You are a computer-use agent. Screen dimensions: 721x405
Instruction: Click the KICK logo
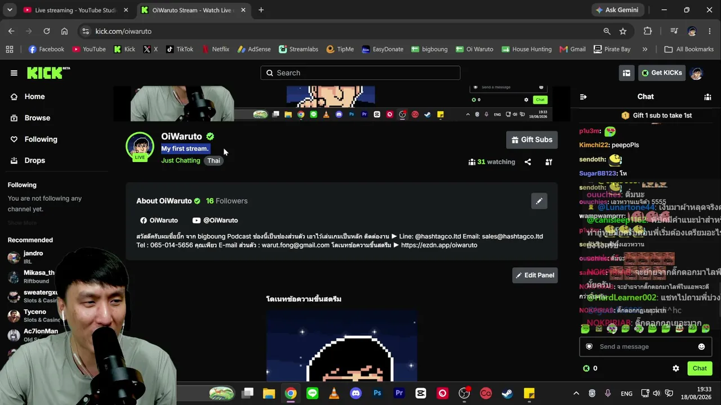click(48, 73)
